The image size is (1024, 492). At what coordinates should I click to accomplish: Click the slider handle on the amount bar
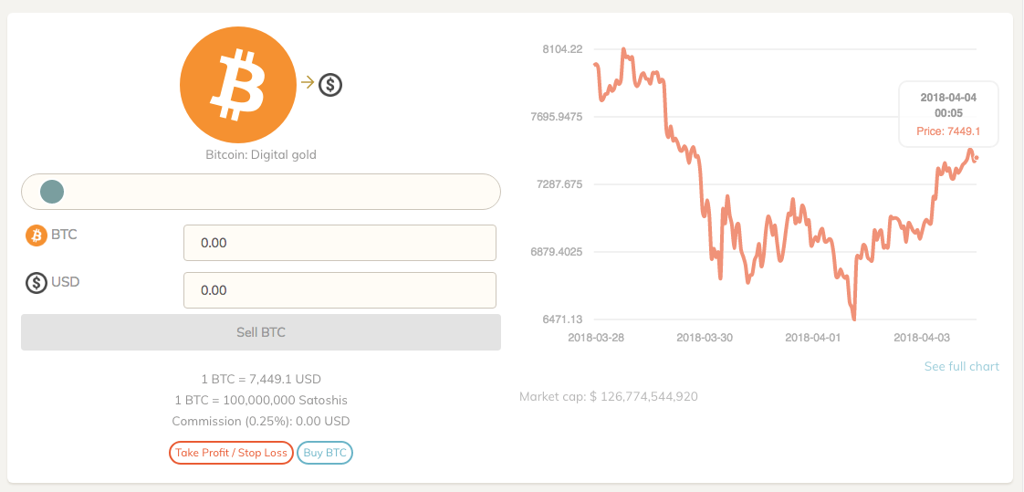52,192
